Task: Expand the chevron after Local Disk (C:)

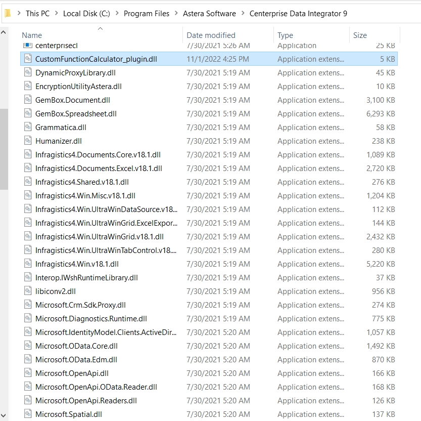Action: click(x=117, y=14)
